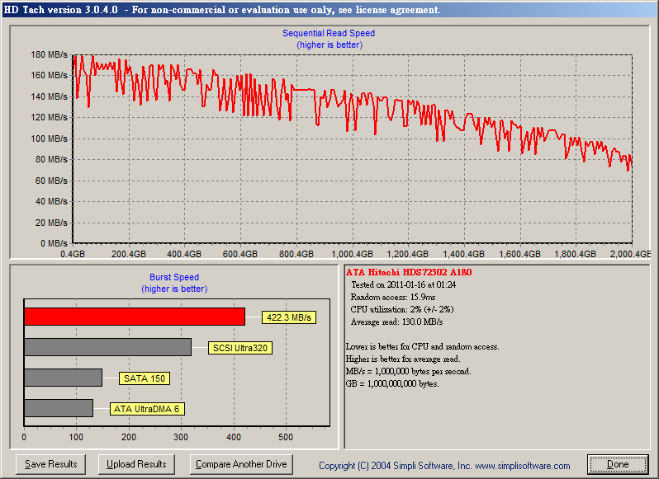This screenshot has height=479, width=659.
Task: Select the gray SCSI Ultra320 bar
Action: (x=107, y=347)
